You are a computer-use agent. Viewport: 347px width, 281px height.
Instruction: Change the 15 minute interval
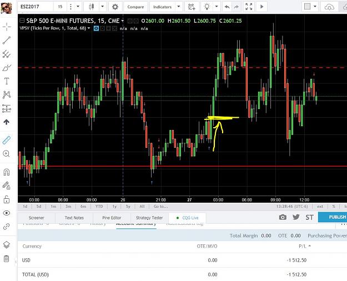point(60,7)
